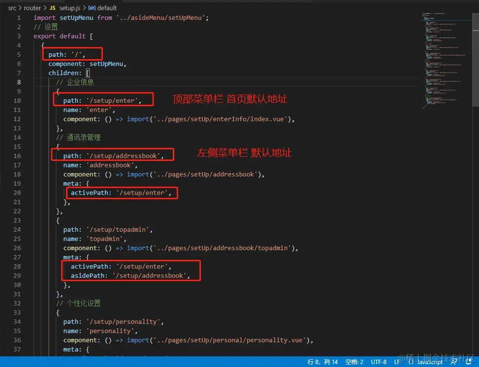The width and height of the screenshot is (479, 367).
Task: Open the notifications bell in status bar
Action: pos(468,362)
